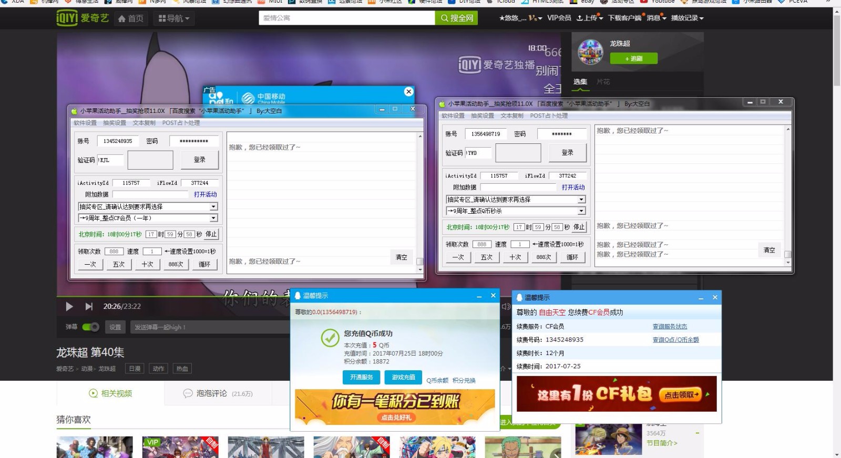Open 文本复制 menu in right helper window
The width and height of the screenshot is (841, 458).
512,116
